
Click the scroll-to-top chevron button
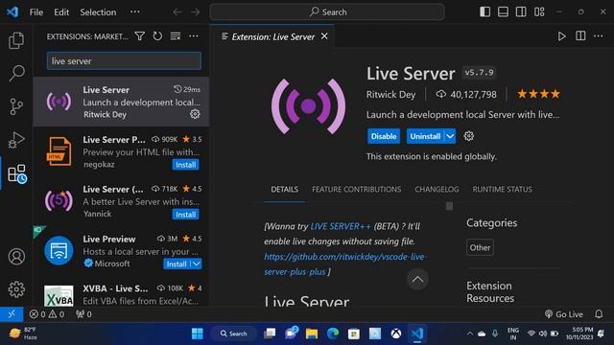pyautogui.click(x=417, y=279)
